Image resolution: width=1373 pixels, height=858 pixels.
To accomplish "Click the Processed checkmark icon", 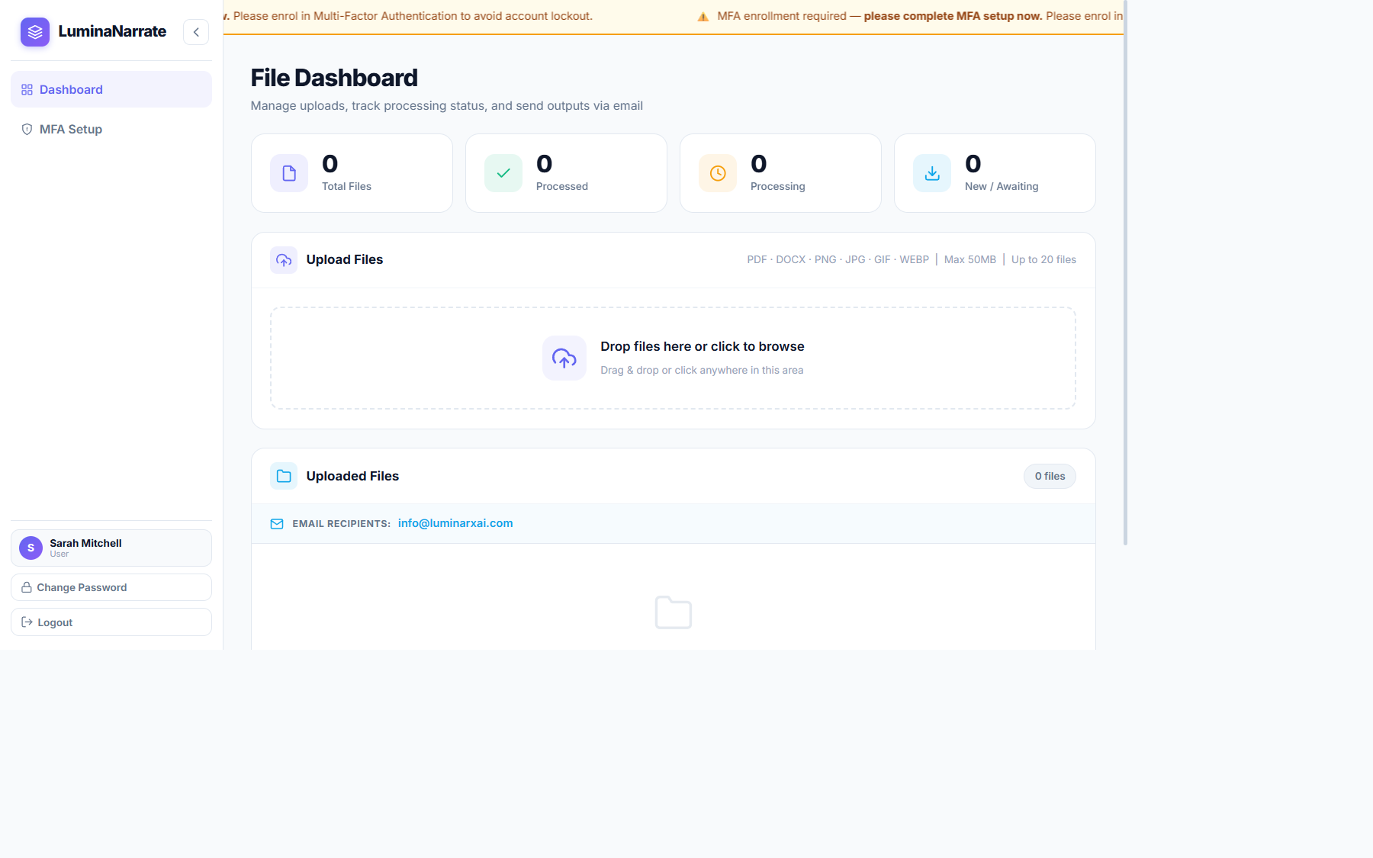I will tap(503, 172).
